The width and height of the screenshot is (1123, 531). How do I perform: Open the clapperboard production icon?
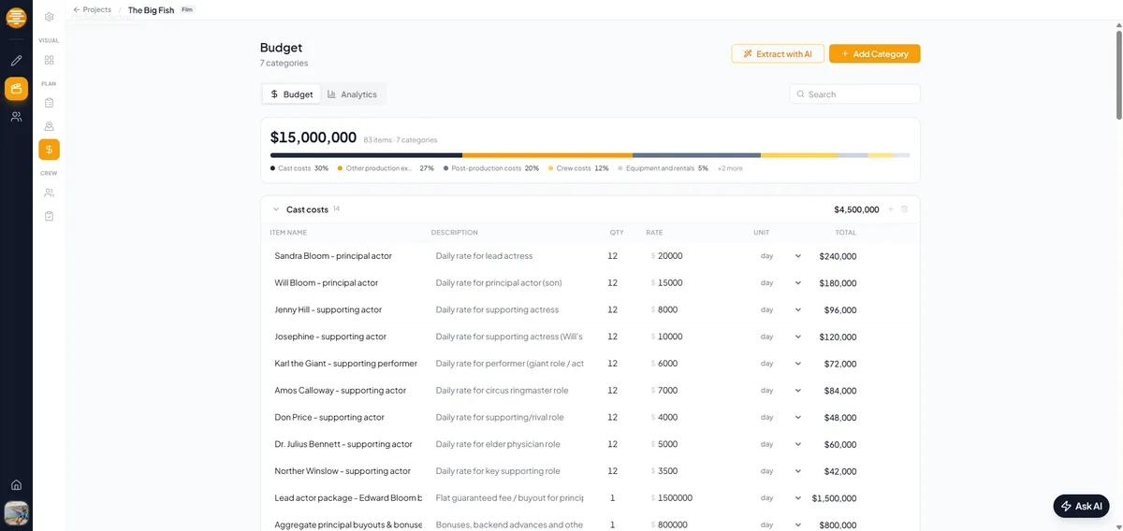[16, 89]
